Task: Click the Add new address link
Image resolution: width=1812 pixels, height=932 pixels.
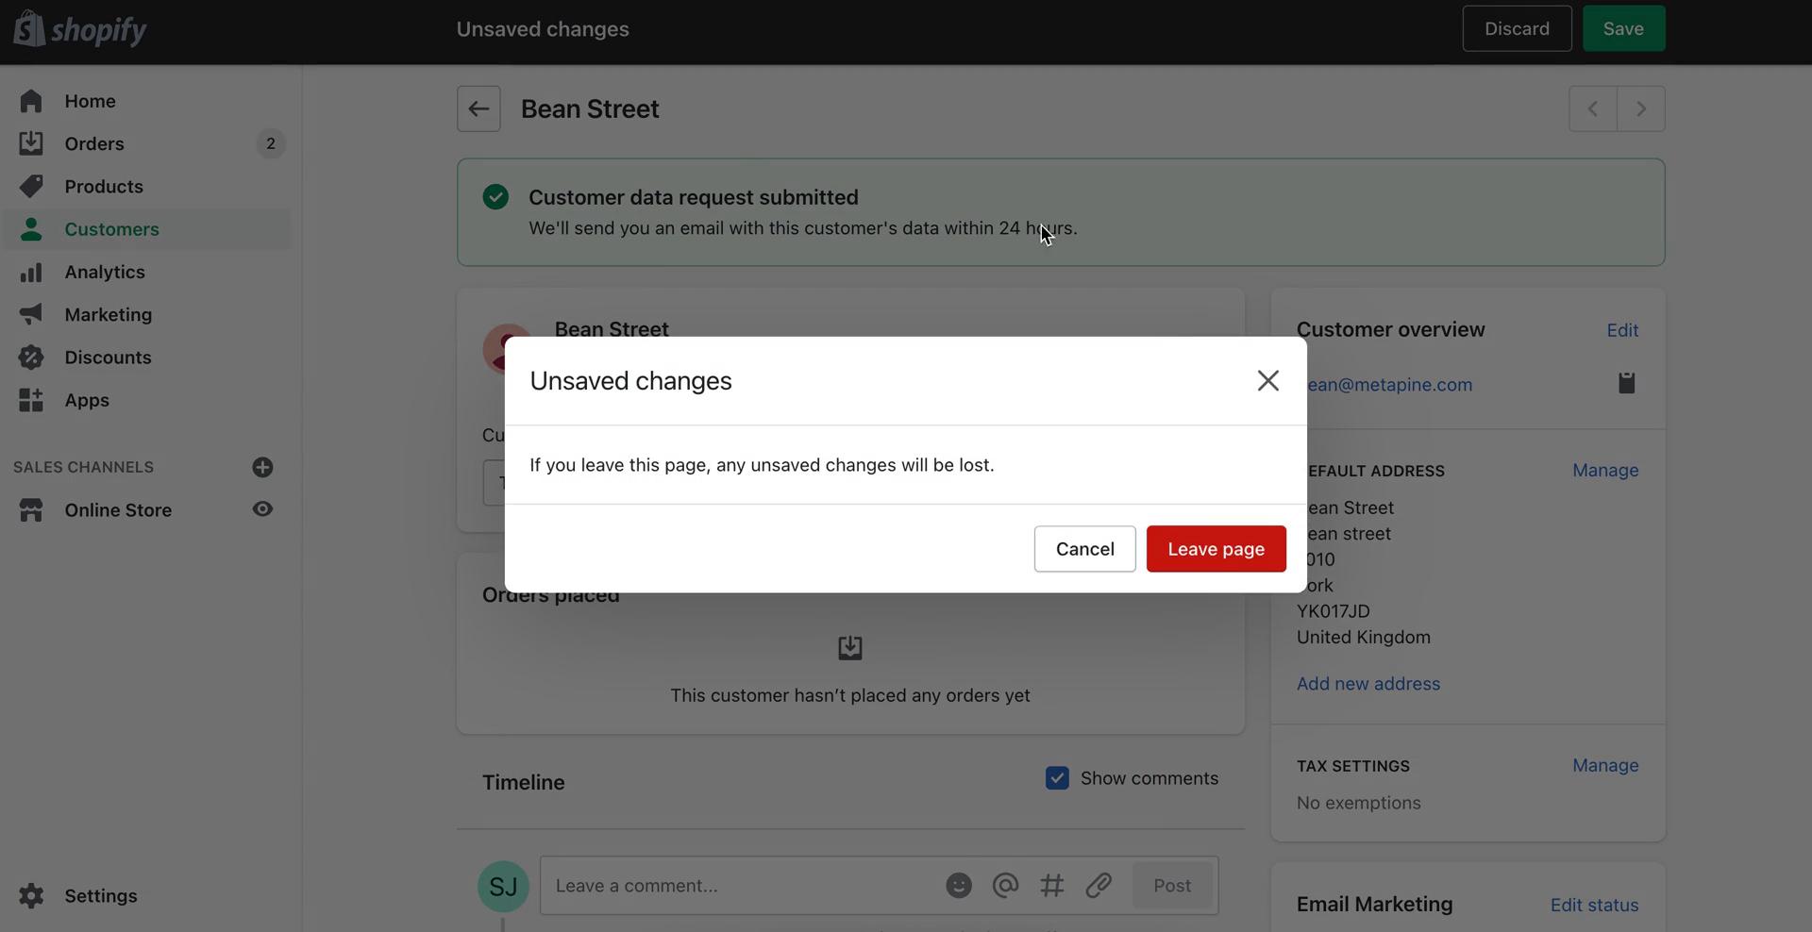Action: point(1367,683)
